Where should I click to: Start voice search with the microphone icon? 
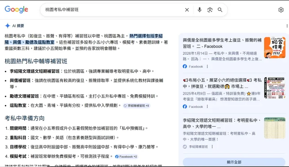coord(200,10)
